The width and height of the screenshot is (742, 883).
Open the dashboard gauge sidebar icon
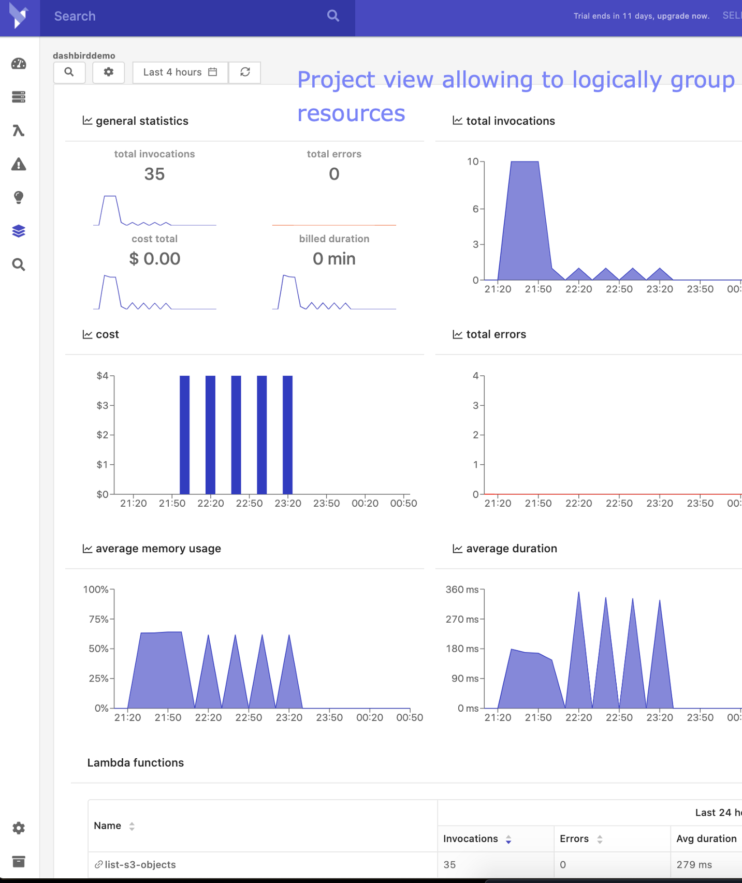[19, 64]
